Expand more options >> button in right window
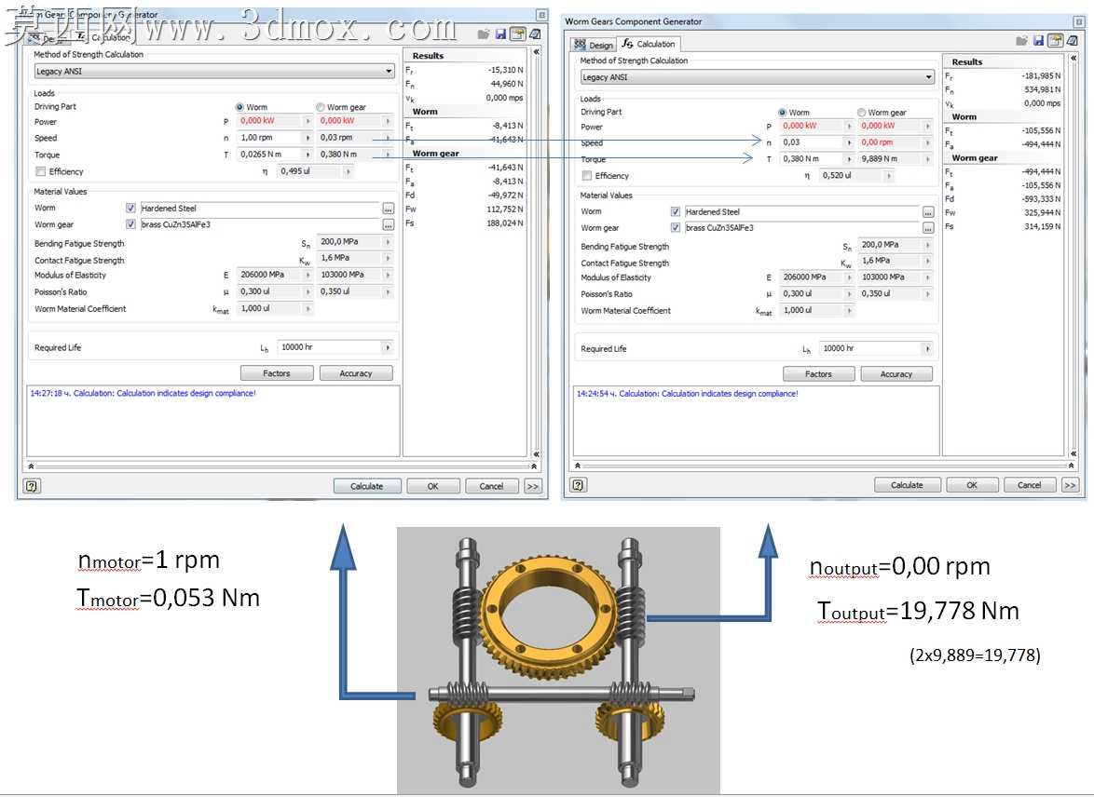This screenshot has width=1094, height=797. click(x=1071, y=484)
